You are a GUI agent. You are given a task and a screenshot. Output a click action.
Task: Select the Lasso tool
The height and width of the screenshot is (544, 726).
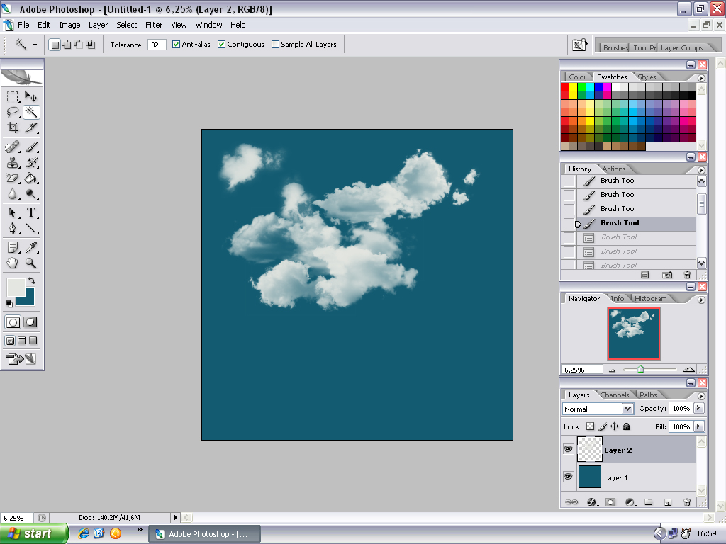[x=13, y=112]
